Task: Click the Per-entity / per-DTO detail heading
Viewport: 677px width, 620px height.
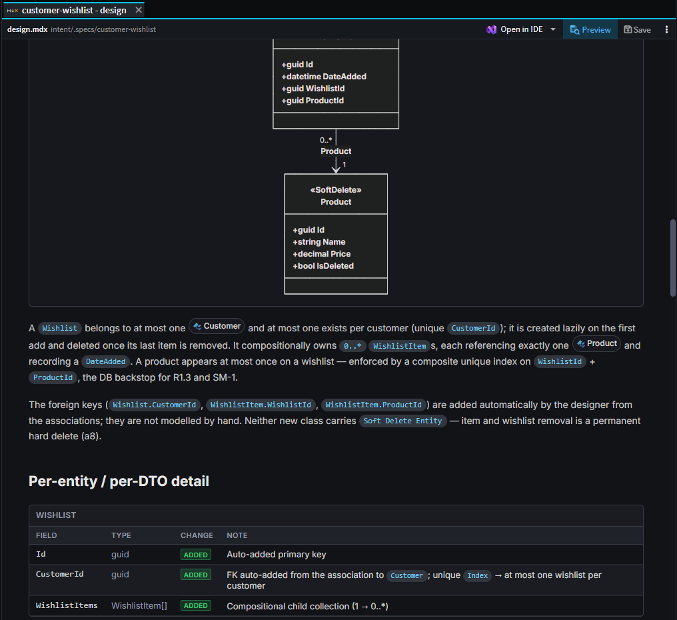Action: coord(119,481)
